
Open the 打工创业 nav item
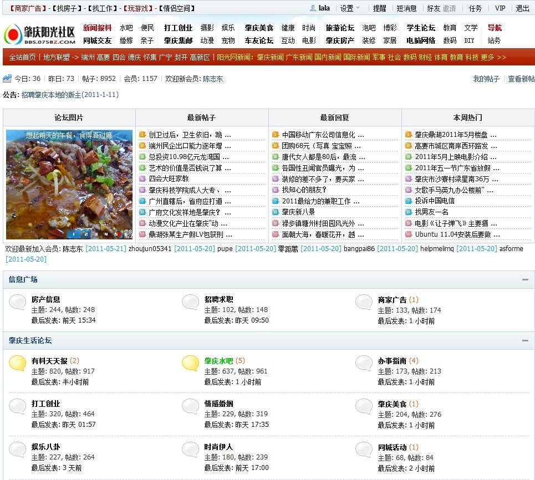(178, 28)
